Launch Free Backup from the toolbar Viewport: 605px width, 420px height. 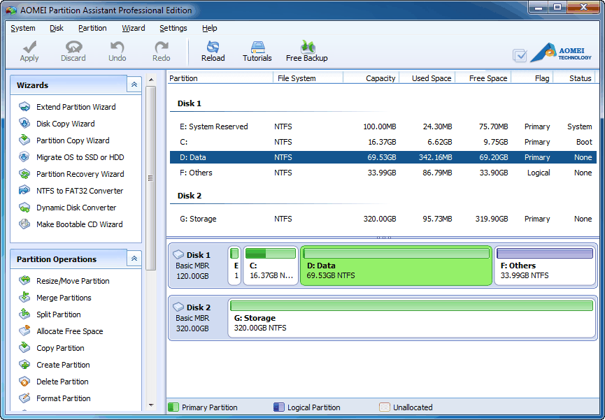[x=306, y=50]
